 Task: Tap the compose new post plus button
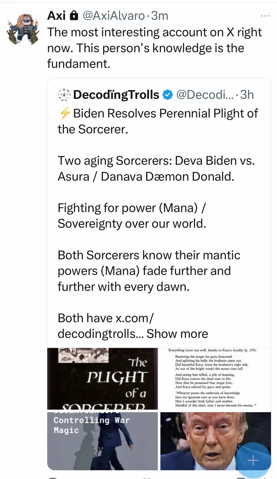click(x=253, y=460)
